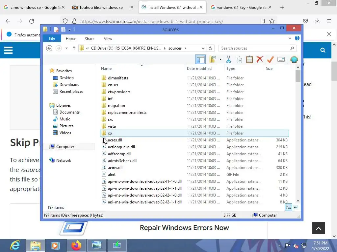Select Recent places in navigation pane

71,92
